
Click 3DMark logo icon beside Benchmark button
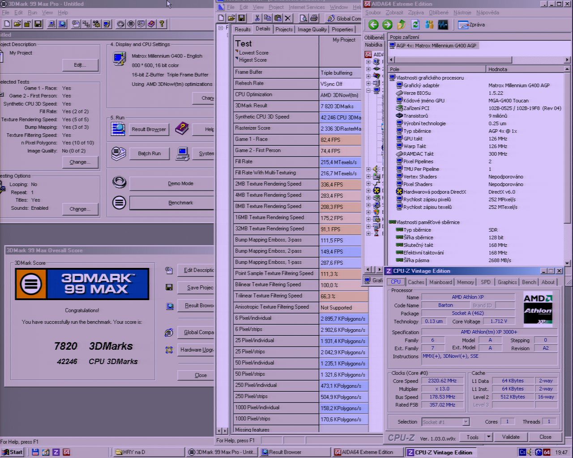click(x=119, y=203)
